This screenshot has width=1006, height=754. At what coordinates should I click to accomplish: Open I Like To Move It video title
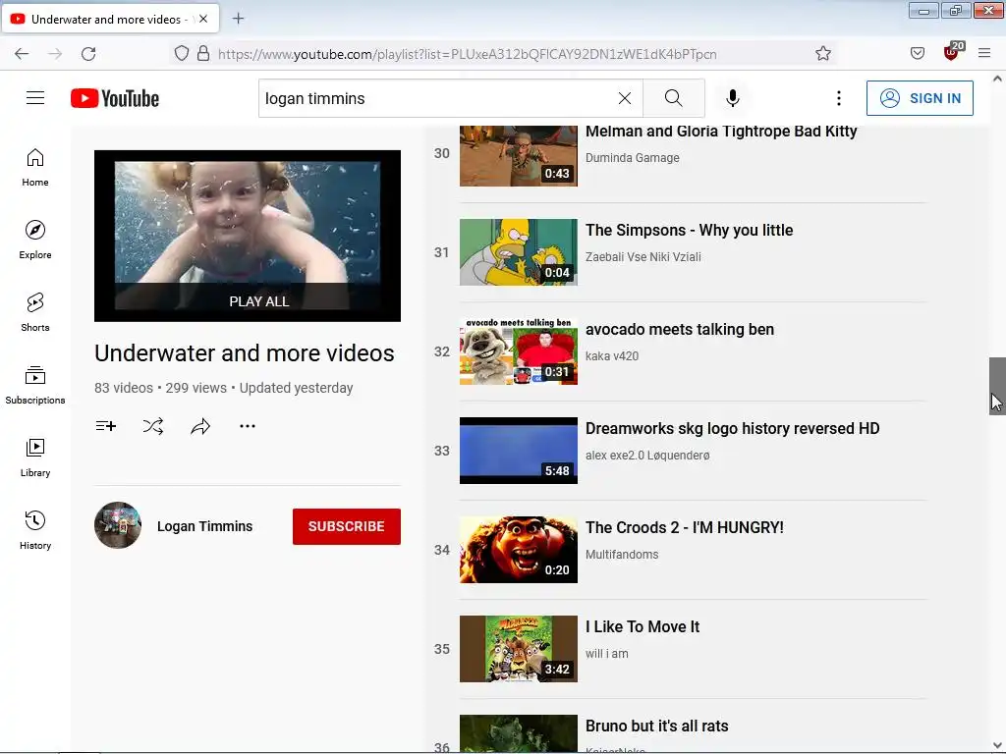[643, 627]
